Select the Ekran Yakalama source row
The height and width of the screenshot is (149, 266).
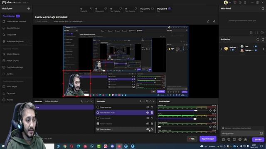[x=125, y=129]
